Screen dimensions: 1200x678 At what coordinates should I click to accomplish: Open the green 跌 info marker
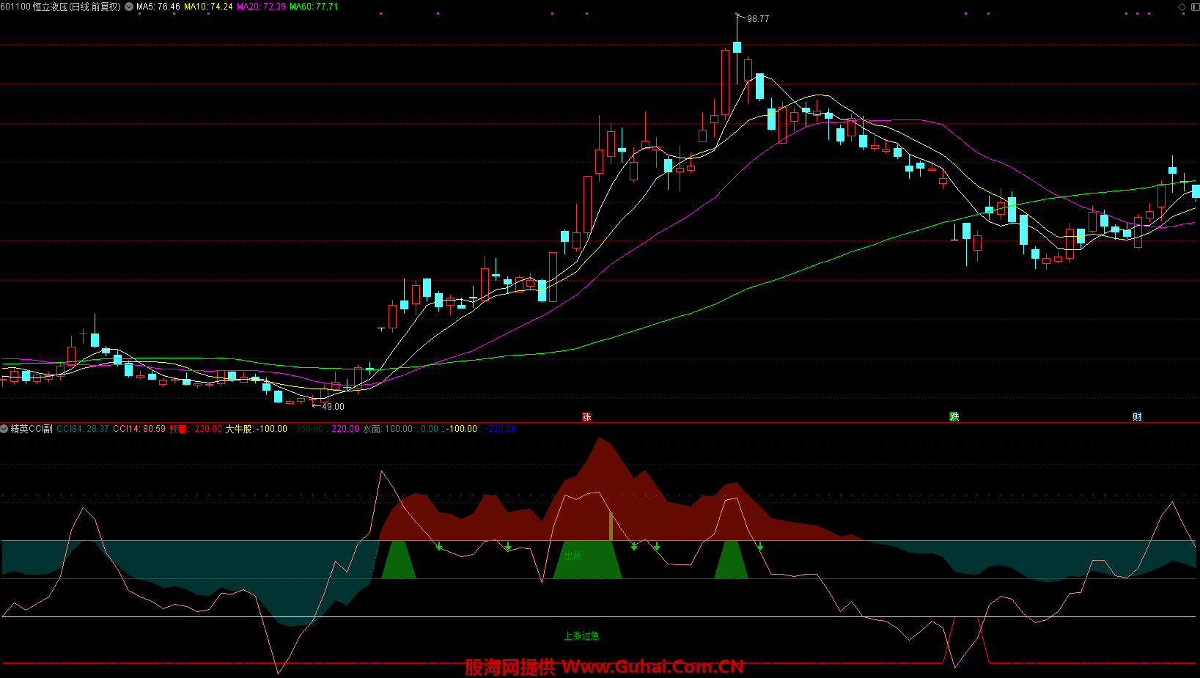point(954,416)
